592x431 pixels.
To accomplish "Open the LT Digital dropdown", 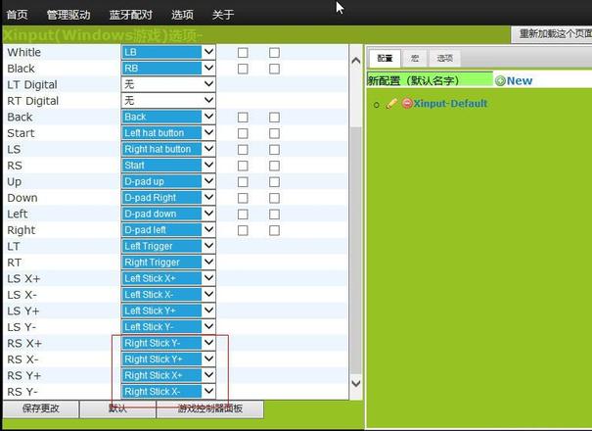I will [168, 84].
